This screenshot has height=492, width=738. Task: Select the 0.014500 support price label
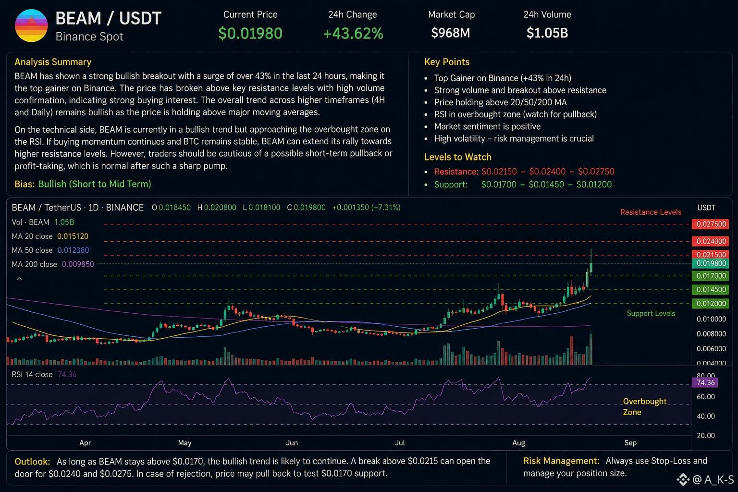coord(710,289)
